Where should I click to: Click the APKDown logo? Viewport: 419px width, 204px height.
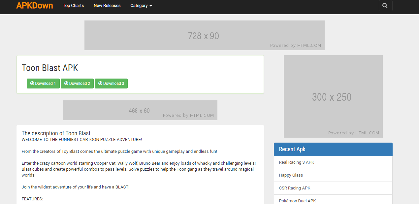tap(35, 5)
